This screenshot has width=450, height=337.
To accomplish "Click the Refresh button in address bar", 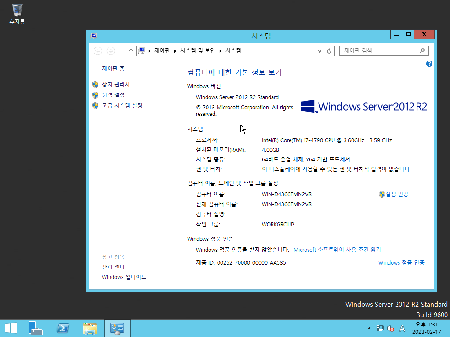I will click(329, 51).
